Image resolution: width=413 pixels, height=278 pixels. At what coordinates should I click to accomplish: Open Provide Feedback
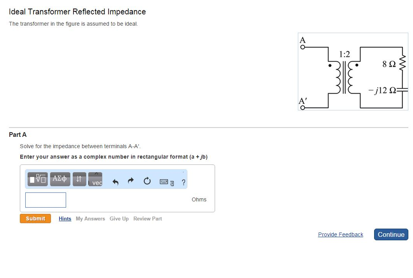[340, 234]
